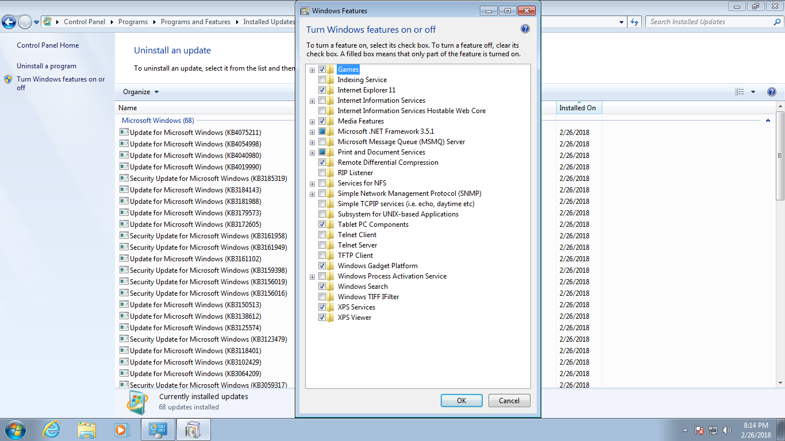Click the Start orb button
This screenshot has width=785, height=441.
14,429
